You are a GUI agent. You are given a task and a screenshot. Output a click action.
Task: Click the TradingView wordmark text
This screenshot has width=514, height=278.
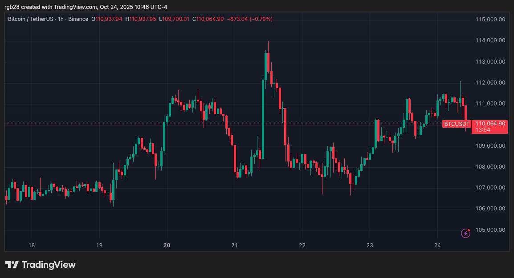pos(49,265)
